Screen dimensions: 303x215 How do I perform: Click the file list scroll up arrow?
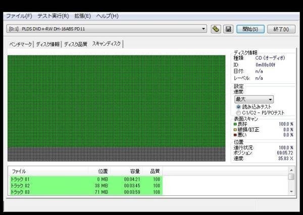click(291, 170)
